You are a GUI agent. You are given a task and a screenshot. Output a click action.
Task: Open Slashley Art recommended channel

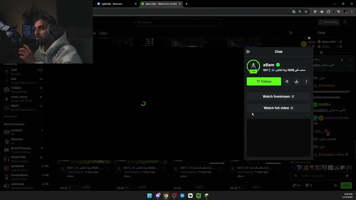pyautogui.click(x=23, y=141)
